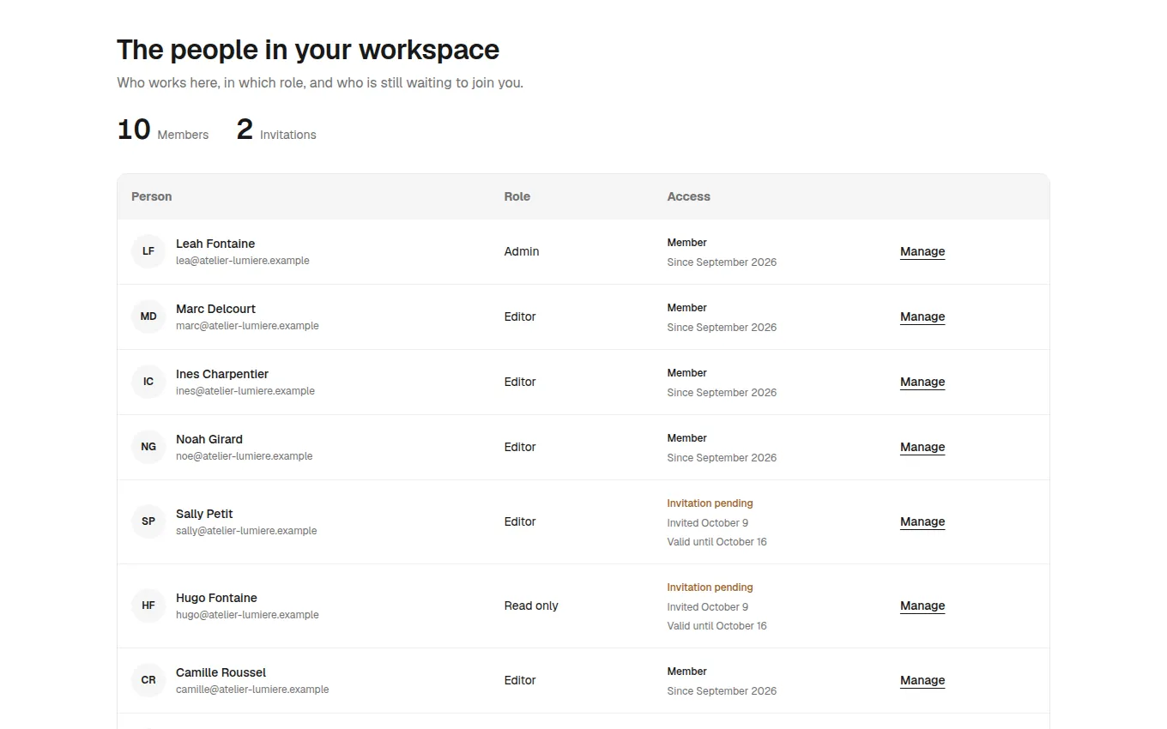Click email sally@atelier-lumiere.example
Viewport: 1167px width, 729px height.
pos(246,531)
